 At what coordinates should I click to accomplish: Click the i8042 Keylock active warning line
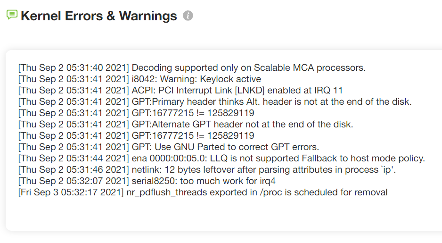[139, 79]
